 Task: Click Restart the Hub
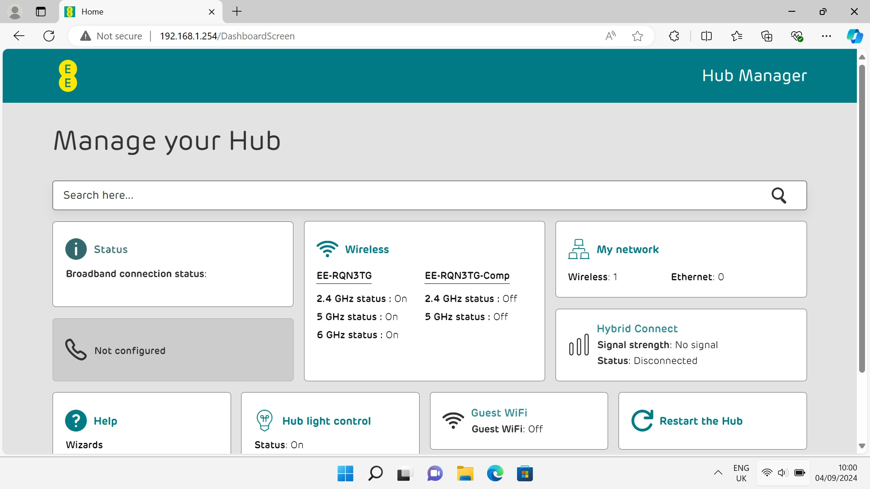tap(701, 421)
